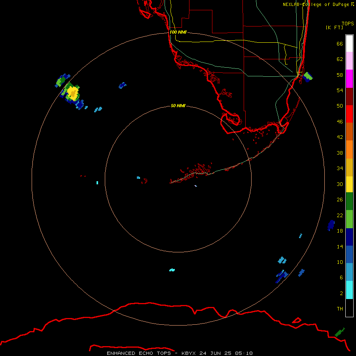
Task: Click the 05:10 time stamp
Action: [244, 353]
